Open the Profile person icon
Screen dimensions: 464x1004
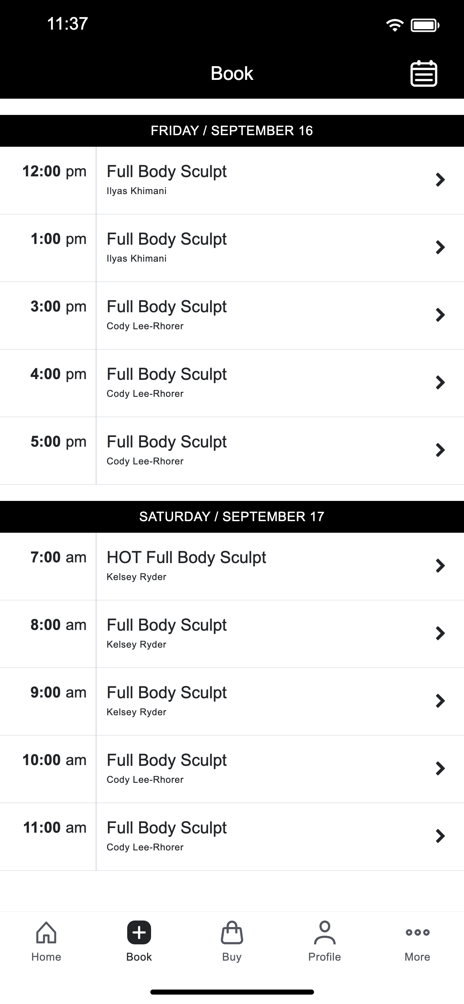click(x=325, y=932)
